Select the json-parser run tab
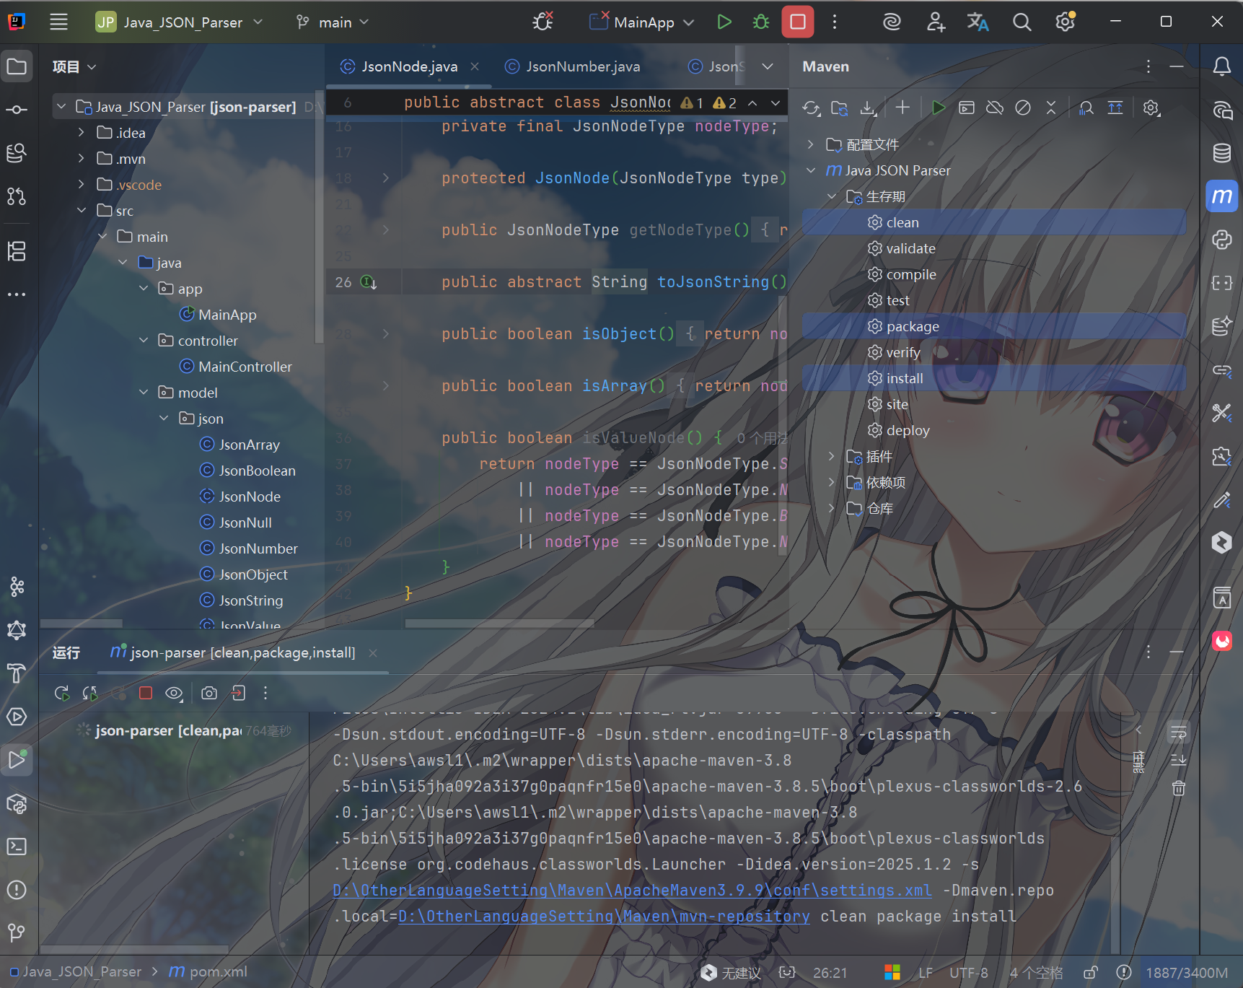The image size is (1243, 988). point(243,652)
